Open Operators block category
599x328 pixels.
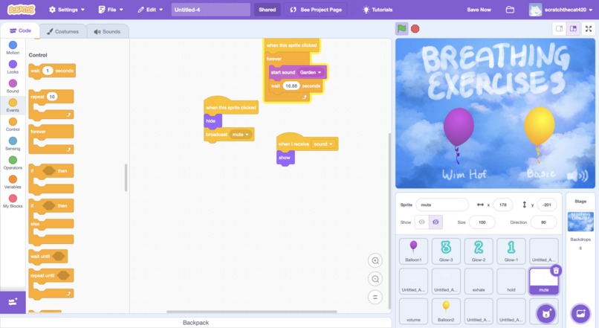point(13,162)
